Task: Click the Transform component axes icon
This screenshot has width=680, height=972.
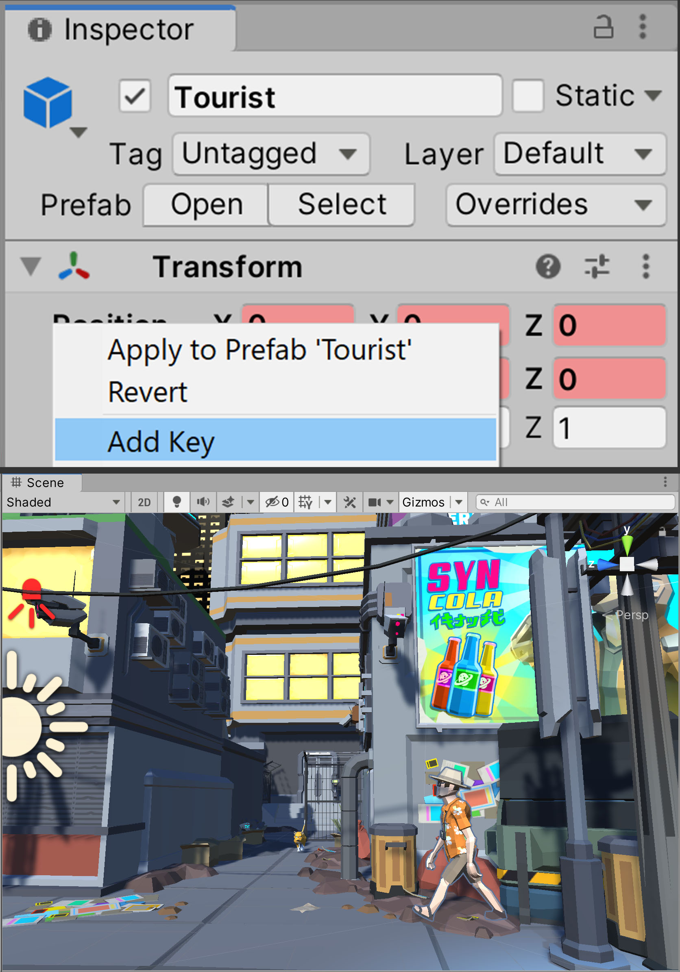Action: point(74,266)
